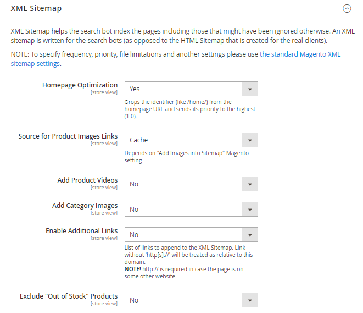
Task: Click the Source for Product Images Links label
Action: 68,136
